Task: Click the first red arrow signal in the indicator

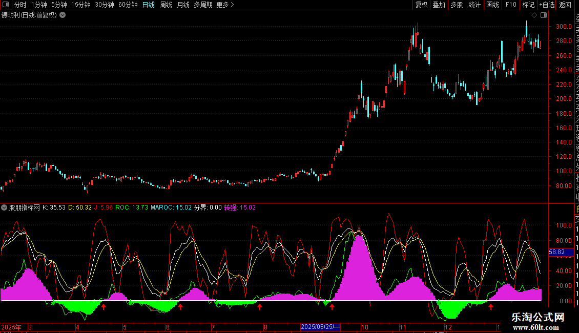Action: point(104,306)
